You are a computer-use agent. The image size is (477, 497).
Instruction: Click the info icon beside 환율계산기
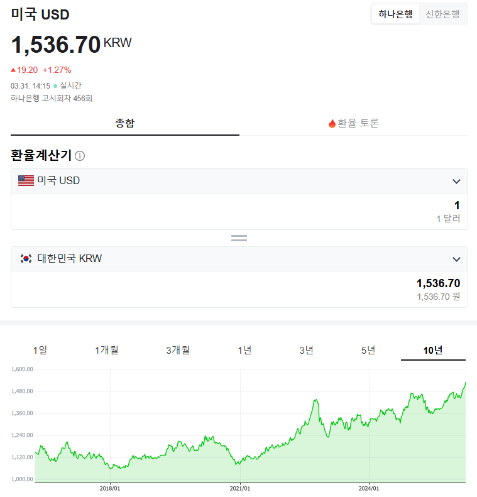[x=80, y=156]
